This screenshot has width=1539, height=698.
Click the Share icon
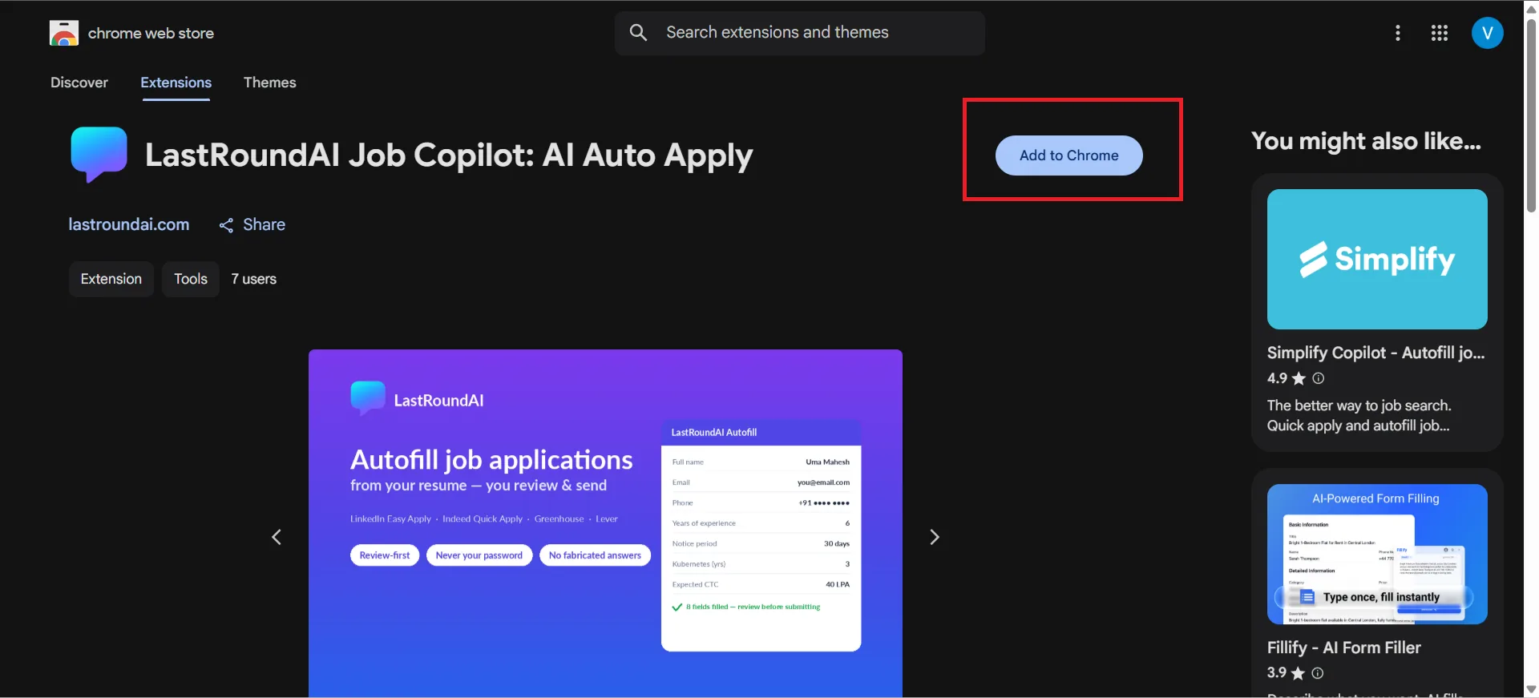point(227,225)
